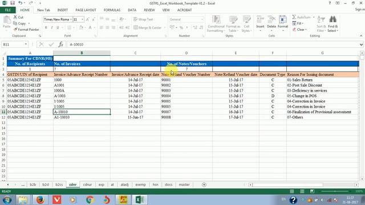Screen dimensions: 365x205
Task: Switch to the DATA ribbon tab
Action: [132, 10]
